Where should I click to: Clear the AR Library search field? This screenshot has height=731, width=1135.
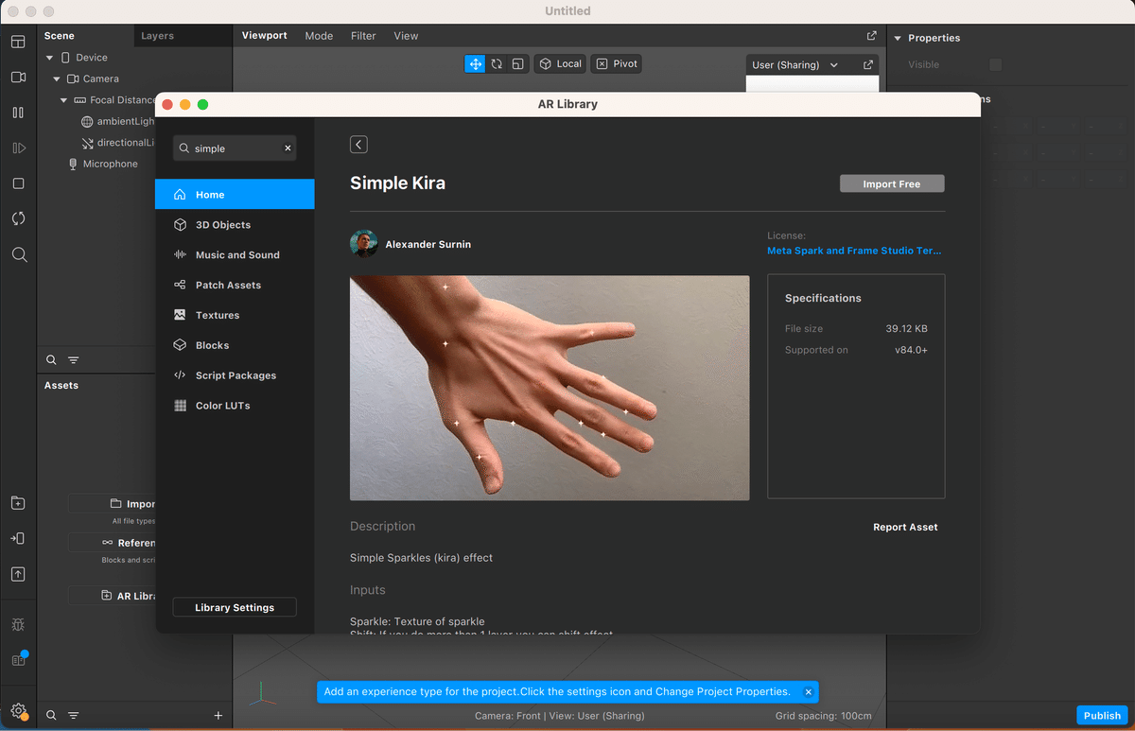coord(288,148)
